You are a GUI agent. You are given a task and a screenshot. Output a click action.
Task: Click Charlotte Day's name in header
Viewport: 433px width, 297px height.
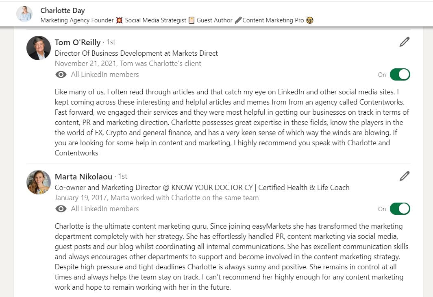pos(63,11)
